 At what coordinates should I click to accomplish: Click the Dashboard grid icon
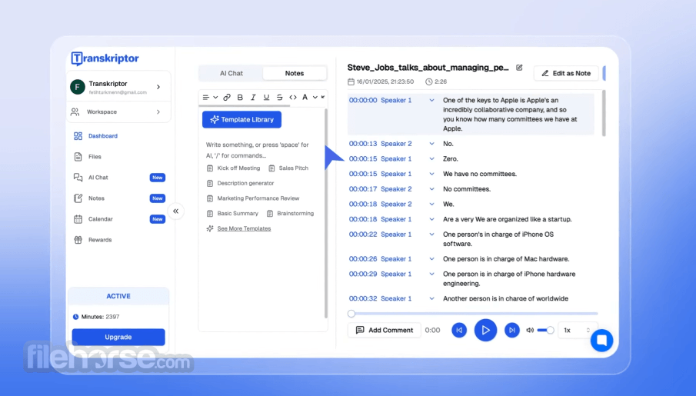78,136
